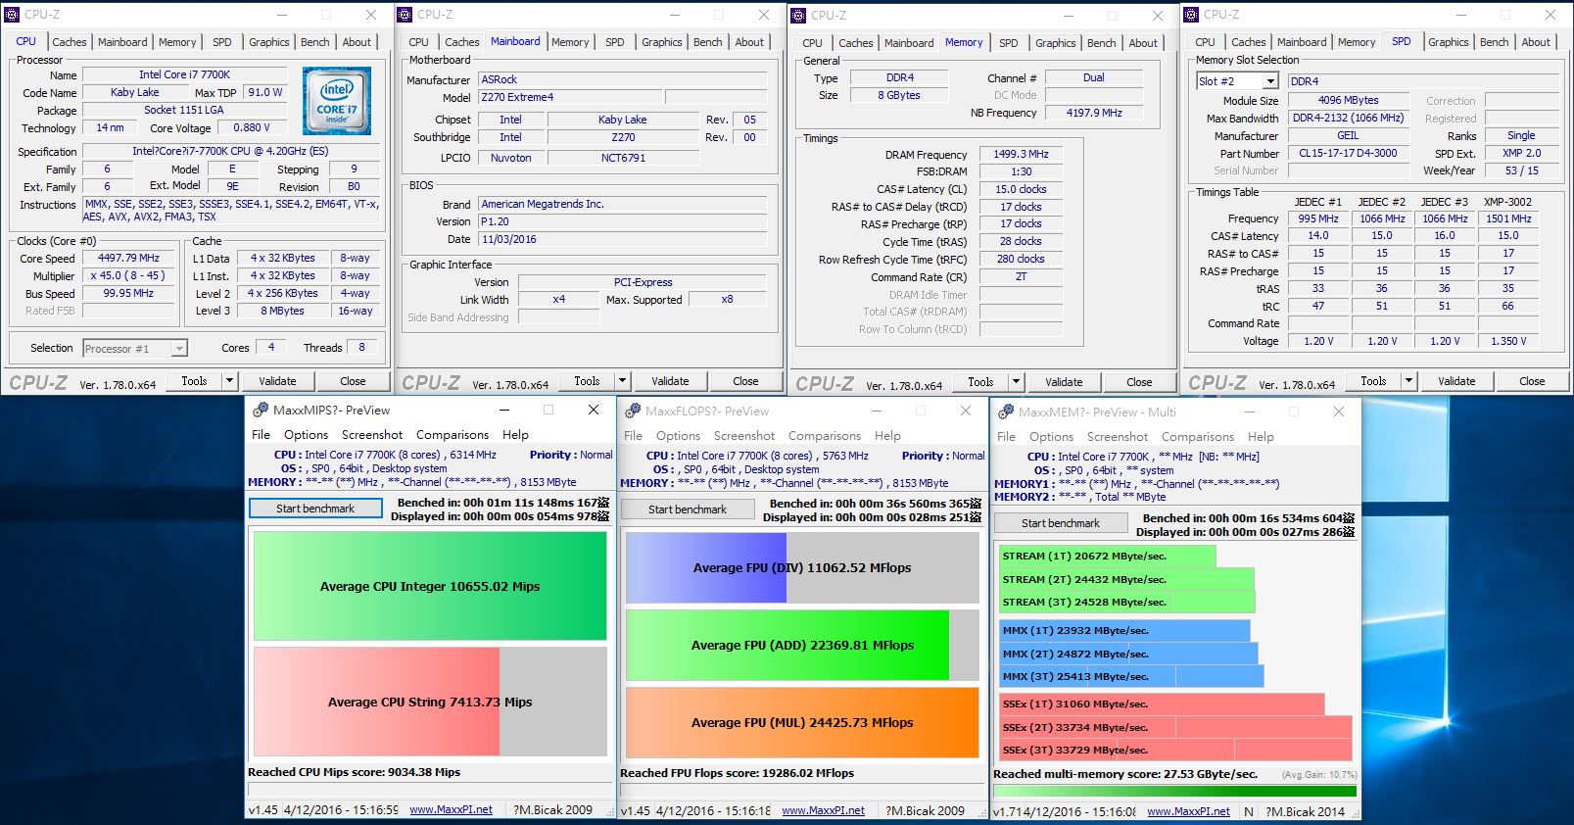
Task: Open the Screenshot menu in MaxxMEM
Action: click(1117, 437)
